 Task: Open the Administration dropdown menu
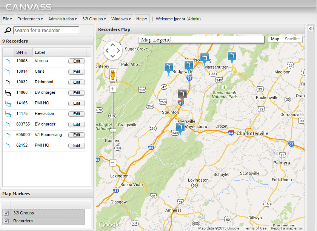tap(63, 19)
